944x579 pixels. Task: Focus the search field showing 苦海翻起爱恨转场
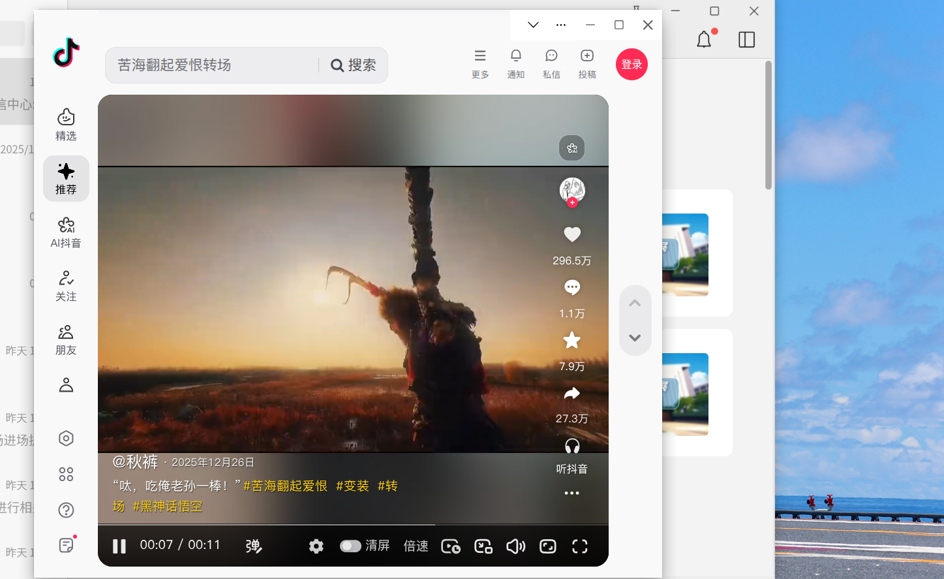click(212, 65)
